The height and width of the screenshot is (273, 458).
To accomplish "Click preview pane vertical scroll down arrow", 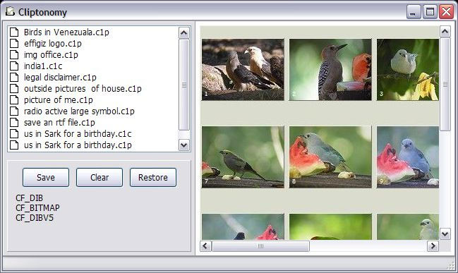I will (x=445, y=234).
